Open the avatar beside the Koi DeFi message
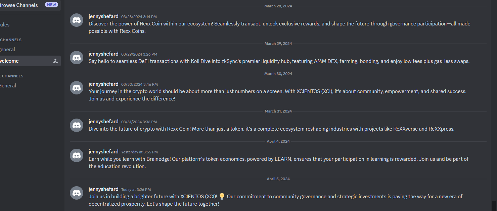Viewport: 497px width, 211px height. click(x=77, y=58)
